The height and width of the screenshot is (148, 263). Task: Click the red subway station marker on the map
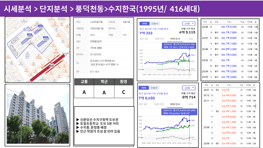click(x=52, y=64)
